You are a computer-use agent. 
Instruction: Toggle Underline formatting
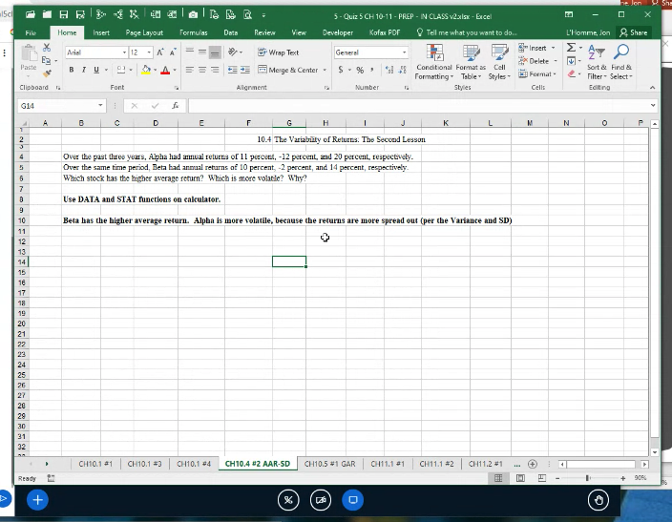(96, 70)
